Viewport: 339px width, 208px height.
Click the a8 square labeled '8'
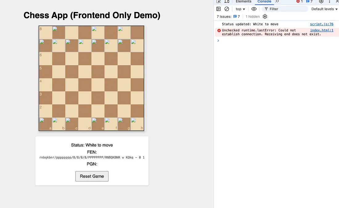pyautogui.click(x=46, y=33)
